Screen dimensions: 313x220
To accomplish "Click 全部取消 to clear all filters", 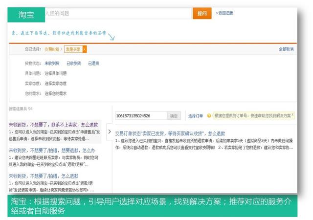I will tap(286, 49).
